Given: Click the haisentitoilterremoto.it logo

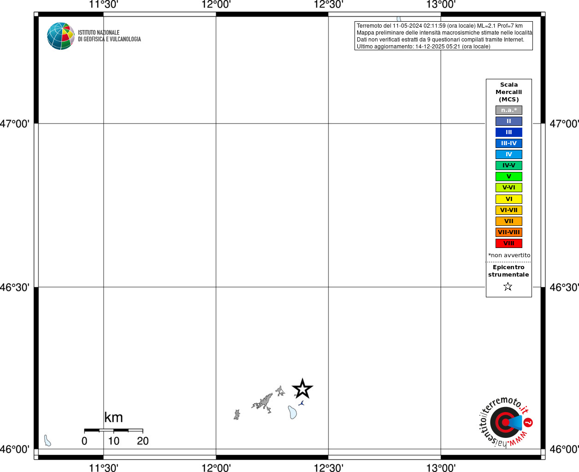Looking at the screenshot, I should 506,422.
